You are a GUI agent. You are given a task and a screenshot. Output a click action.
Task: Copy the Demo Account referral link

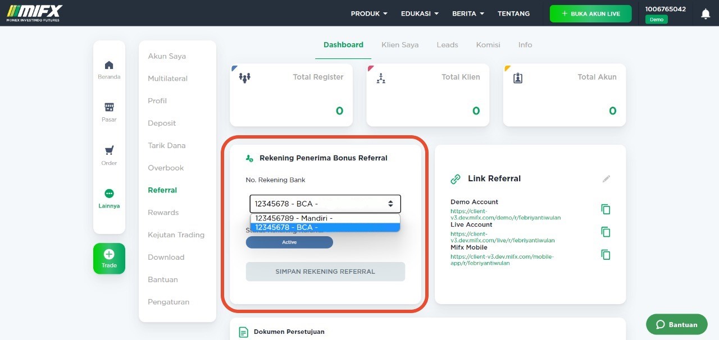606,209
